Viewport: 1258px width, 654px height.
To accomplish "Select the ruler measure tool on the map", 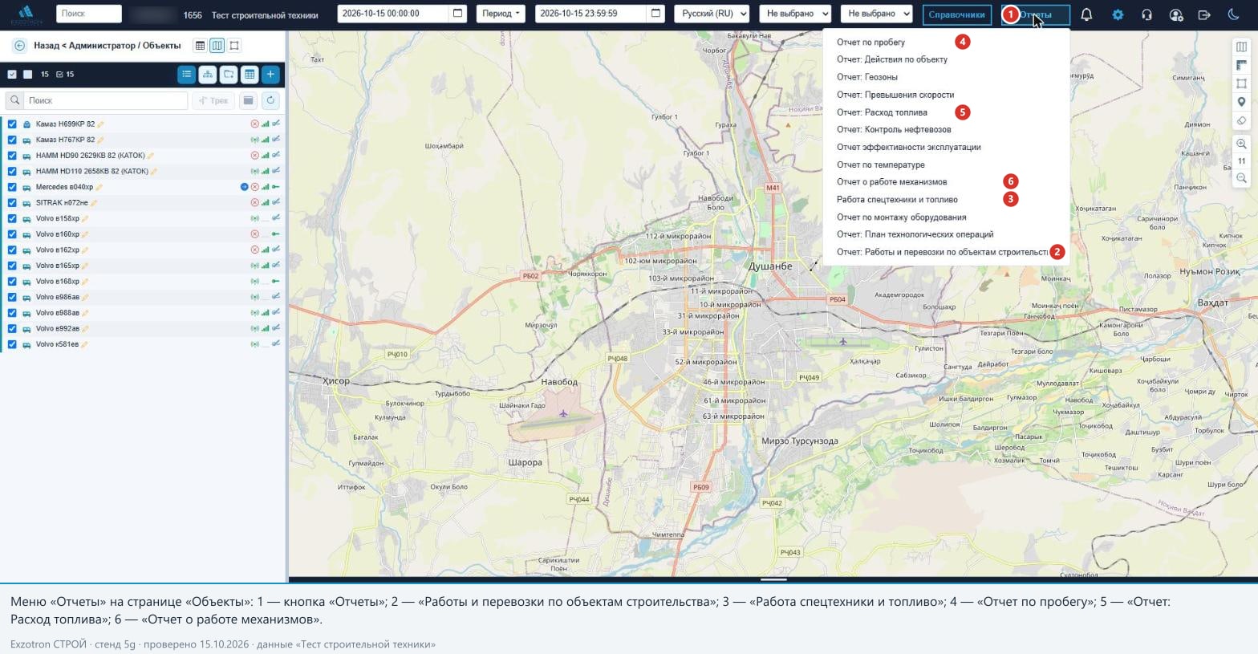I will tap(1241, 65).
